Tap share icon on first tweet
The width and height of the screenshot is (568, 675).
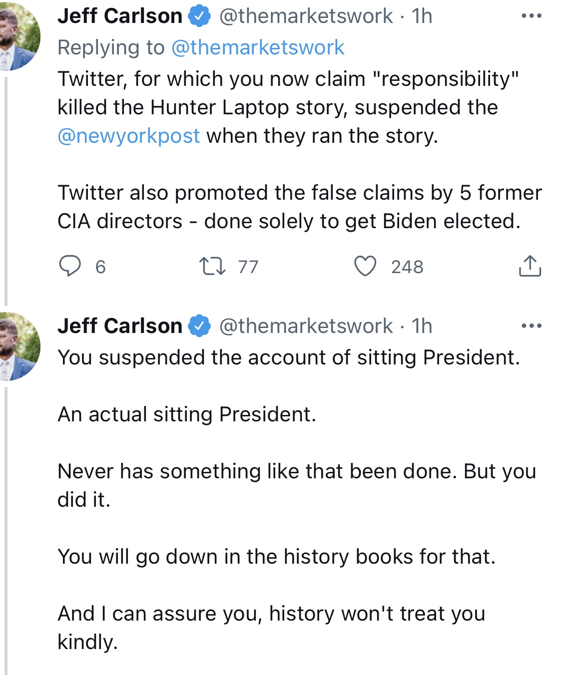point(530,266)
